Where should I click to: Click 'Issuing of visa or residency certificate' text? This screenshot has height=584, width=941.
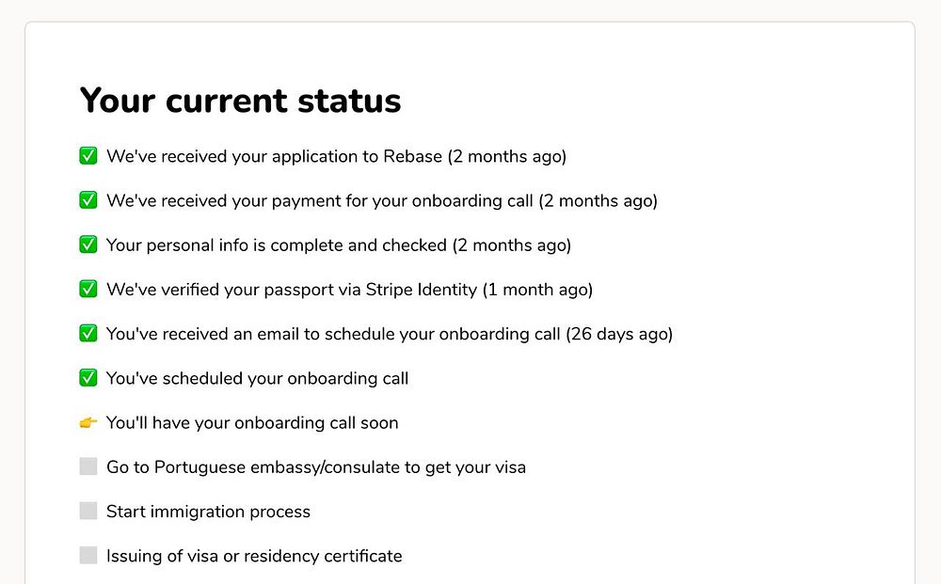coord(254,556)
